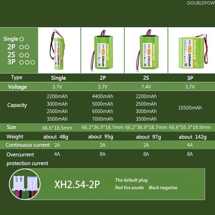Select the Single battery thumbnail
215x215 pixels.
[x=59, y=50]
